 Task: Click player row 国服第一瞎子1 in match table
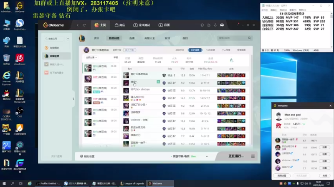pos(185,144)
